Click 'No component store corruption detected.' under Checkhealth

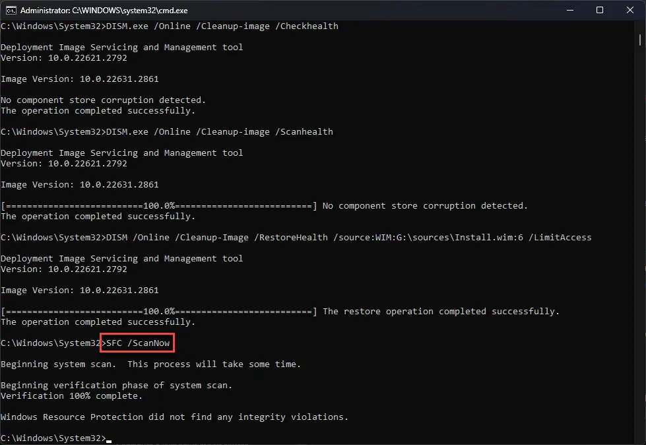point(103,100)
